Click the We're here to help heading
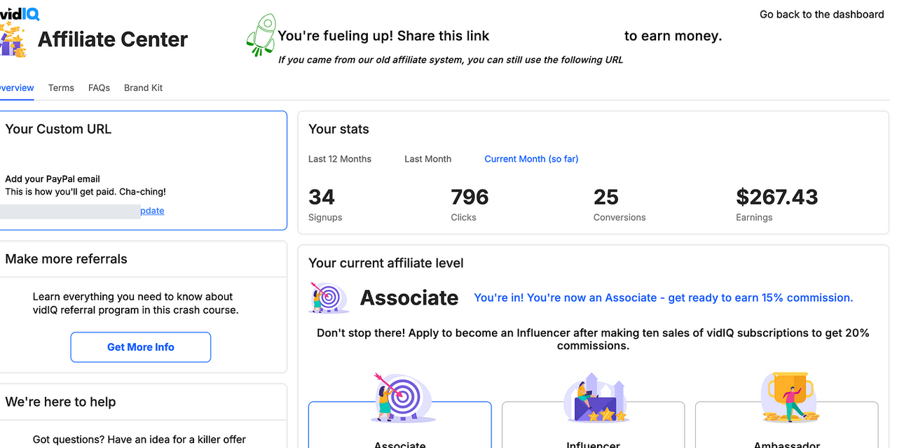The height and width of the screenshot is (448, 897). coord(60,402)
